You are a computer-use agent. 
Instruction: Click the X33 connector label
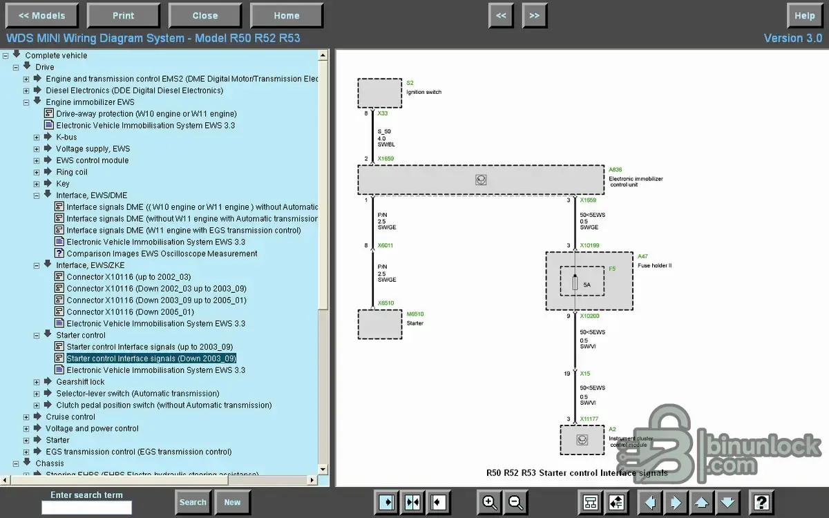383,113
